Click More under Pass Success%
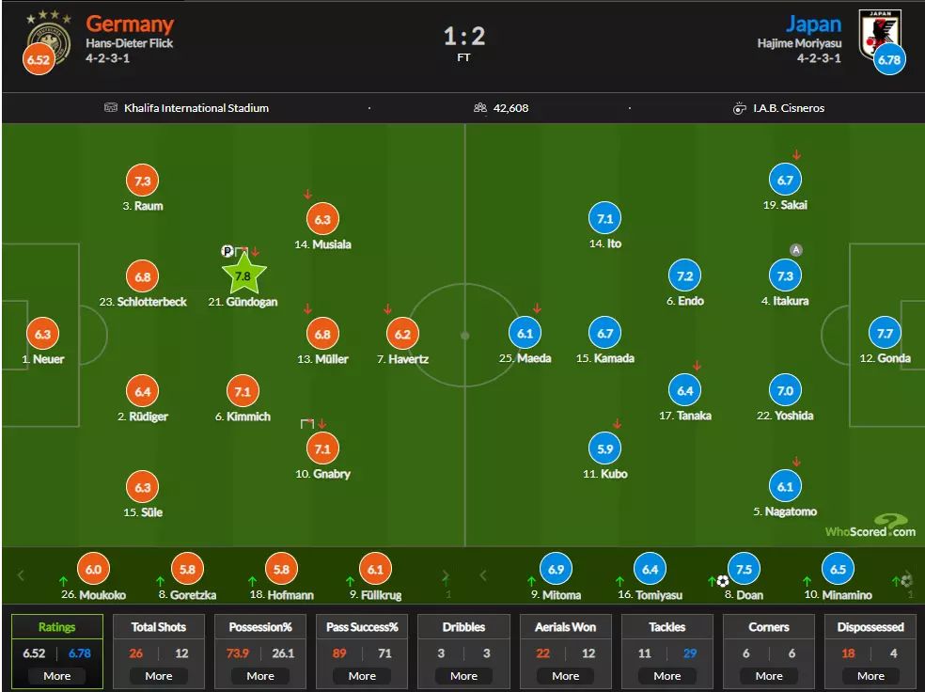 (x=362, y=675)
